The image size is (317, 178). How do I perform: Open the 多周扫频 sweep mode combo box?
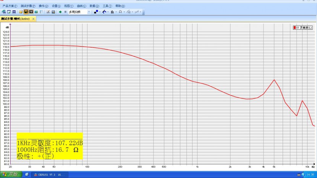(x=79, y=12)
